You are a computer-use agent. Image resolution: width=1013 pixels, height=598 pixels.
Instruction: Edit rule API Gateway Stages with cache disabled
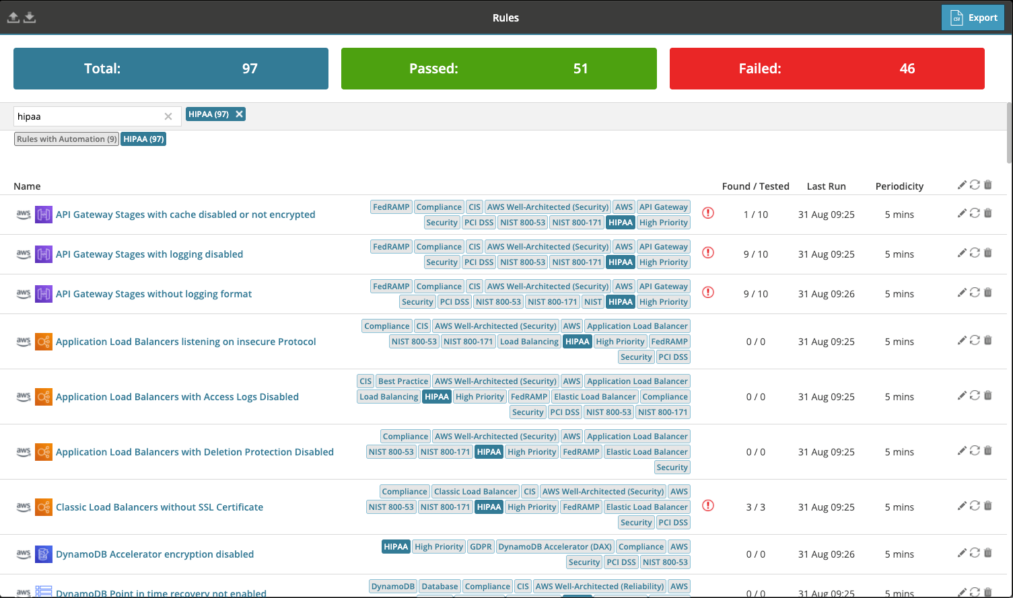pos(962,213)
